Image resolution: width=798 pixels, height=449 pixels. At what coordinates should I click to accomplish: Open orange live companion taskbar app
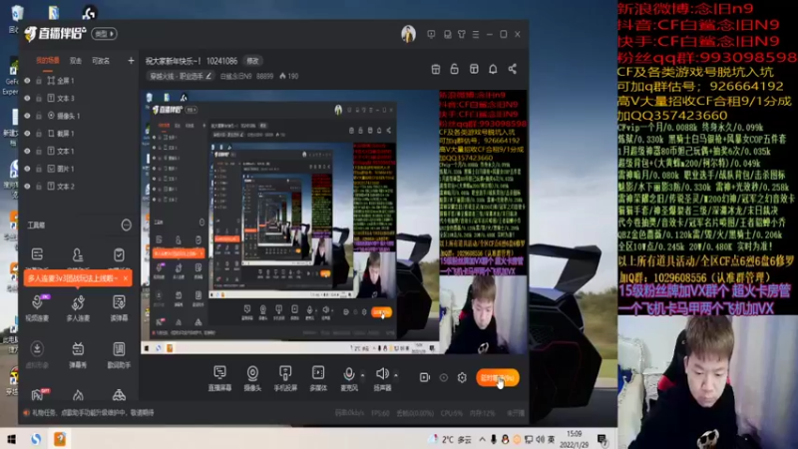[x=60, y=439]
